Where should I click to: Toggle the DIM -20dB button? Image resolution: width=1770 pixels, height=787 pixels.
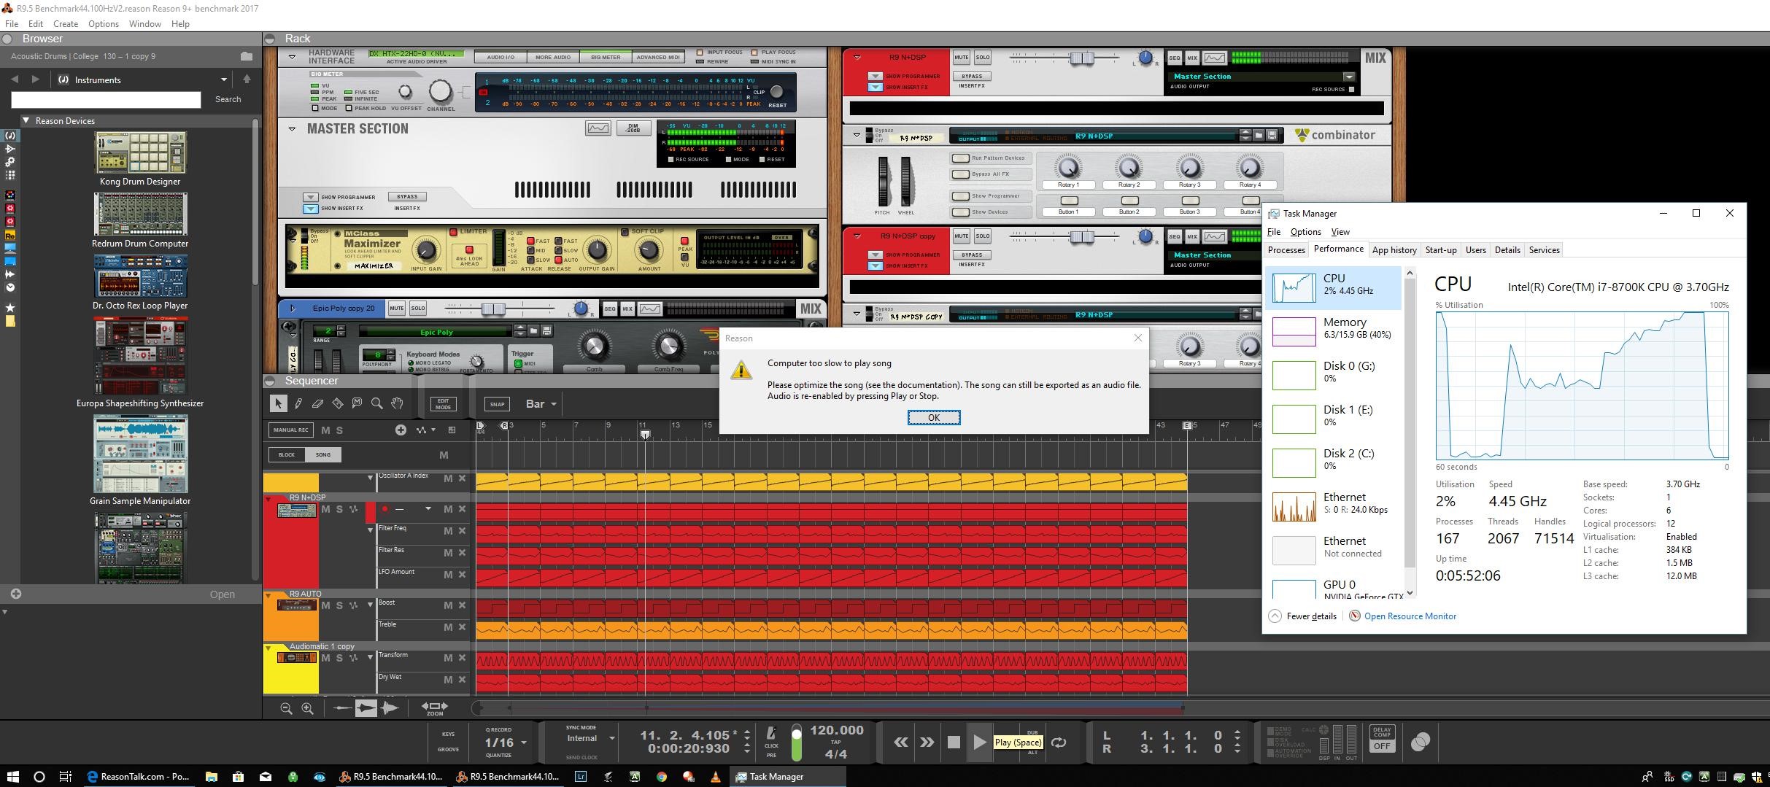(633, 128)
